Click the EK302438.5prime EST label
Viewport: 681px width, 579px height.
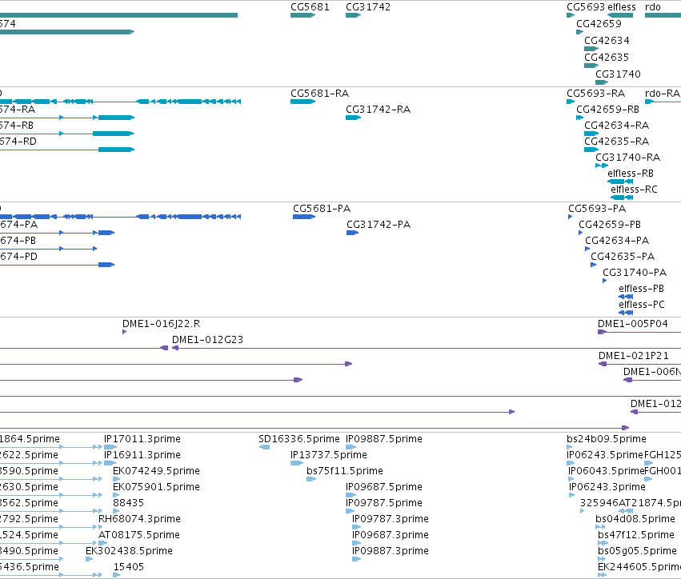[x=129, y=551]
